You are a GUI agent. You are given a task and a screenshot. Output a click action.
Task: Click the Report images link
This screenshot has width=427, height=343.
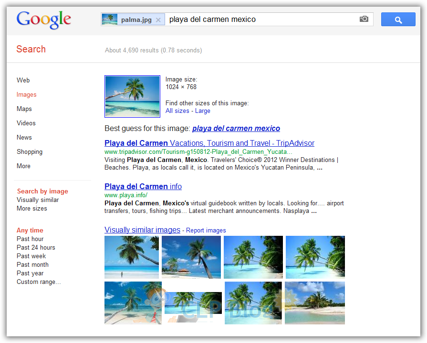pos(206,231)
